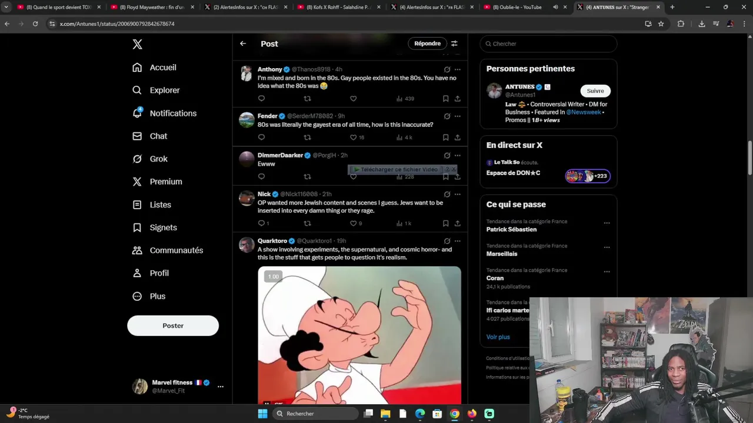Reply to Fender's comment

[262, 137]
